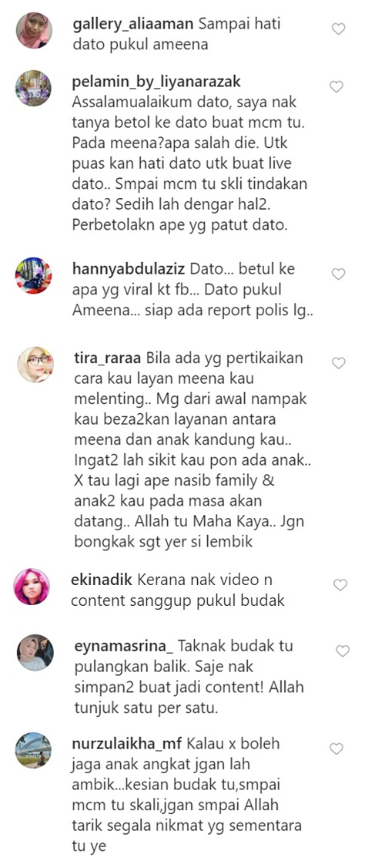Open the ekinadik username link

pos(102,580)
